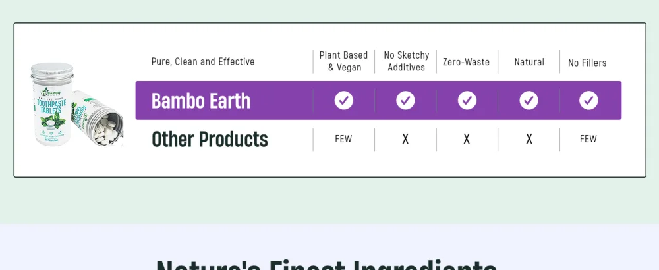The height and width of the screenshot is (270, 659).
Task: Open the toothpaste tablets product image
Action: [77, 105]
